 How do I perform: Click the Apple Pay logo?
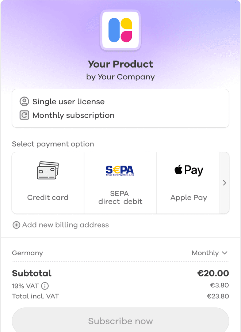(x=188, y=170)
